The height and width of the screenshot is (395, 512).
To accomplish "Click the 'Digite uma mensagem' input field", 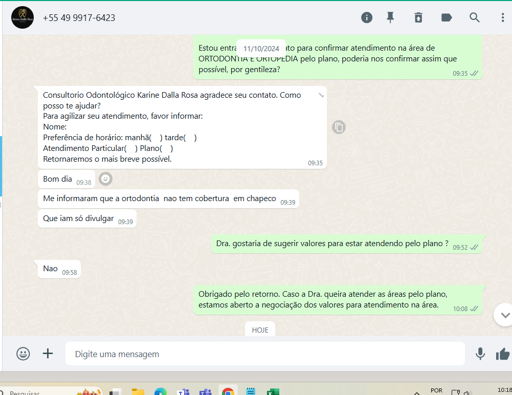I will pyautogui.click(x=264, y=354).
